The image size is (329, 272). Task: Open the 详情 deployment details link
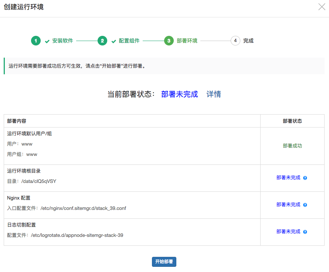tap(214, 94)
